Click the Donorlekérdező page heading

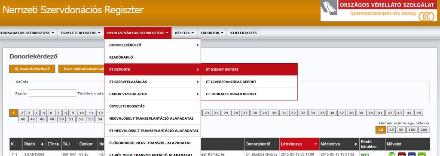coord(34,56)
